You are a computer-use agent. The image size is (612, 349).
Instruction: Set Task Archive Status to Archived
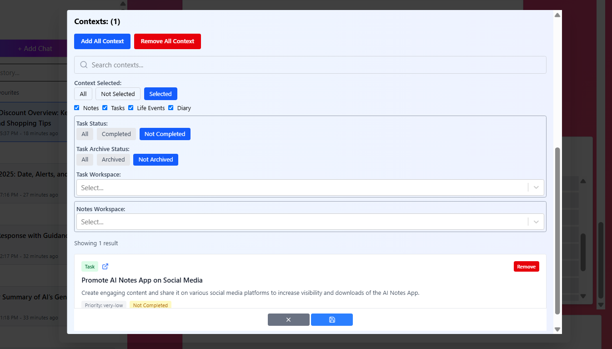(113, 159)
